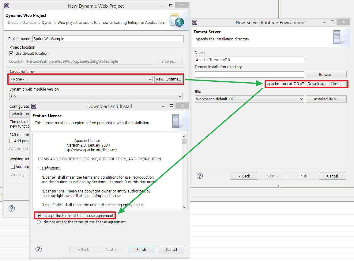Viewport: 354px width, 261px height.
Task: Click license text scrollbar up arrow
Action: [184, 136]
